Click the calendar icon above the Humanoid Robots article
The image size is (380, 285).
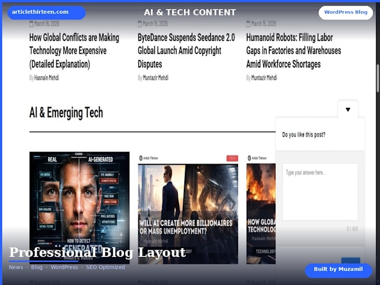point(248,23)
